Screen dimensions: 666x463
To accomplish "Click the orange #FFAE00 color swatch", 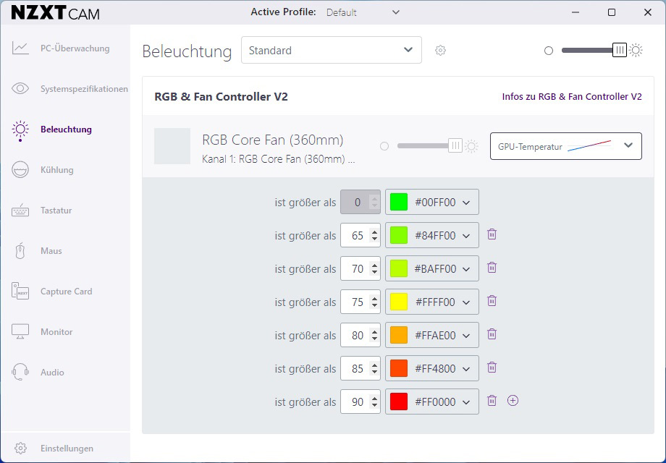I will [x=399, y=335].
